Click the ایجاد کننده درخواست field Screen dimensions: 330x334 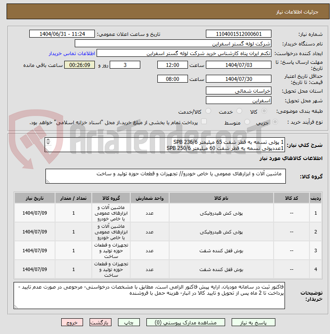(184, 53)
